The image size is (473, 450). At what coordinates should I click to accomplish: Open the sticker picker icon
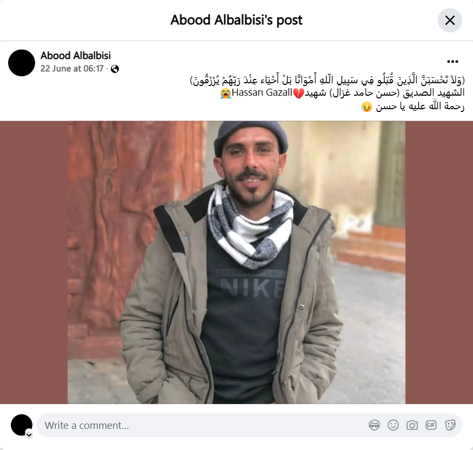pos(450,425)
